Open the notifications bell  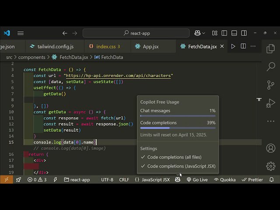pyautogui.click(x=271, y=180)
